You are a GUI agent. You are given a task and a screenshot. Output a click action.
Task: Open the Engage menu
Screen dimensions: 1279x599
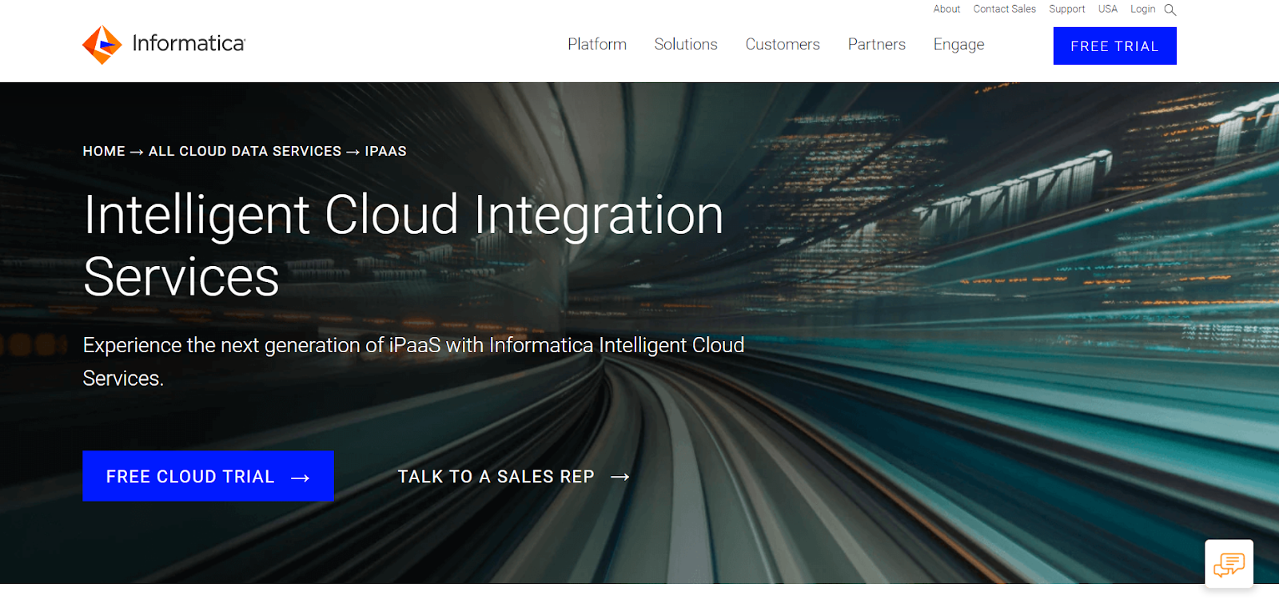pos(958,45)
